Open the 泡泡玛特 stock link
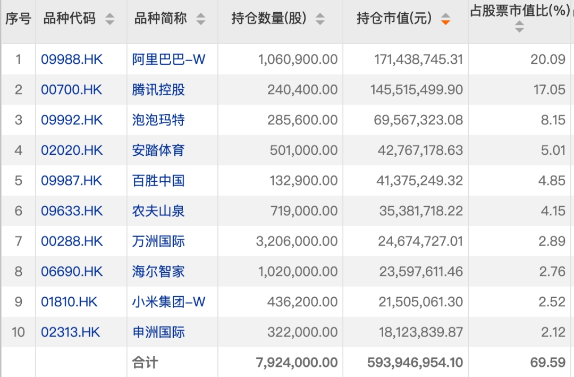The height and width of the screenshot is (377, 574). click(x=158, y=120)
